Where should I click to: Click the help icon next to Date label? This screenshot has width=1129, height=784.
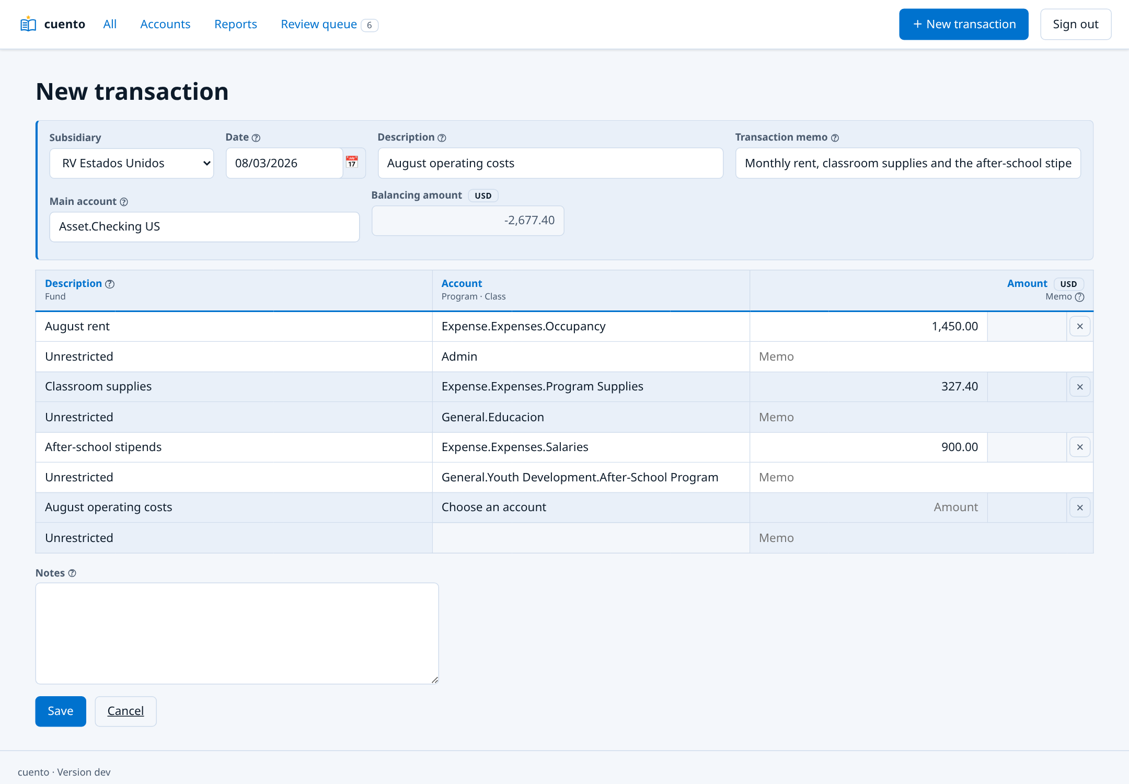tap(256, 138)
